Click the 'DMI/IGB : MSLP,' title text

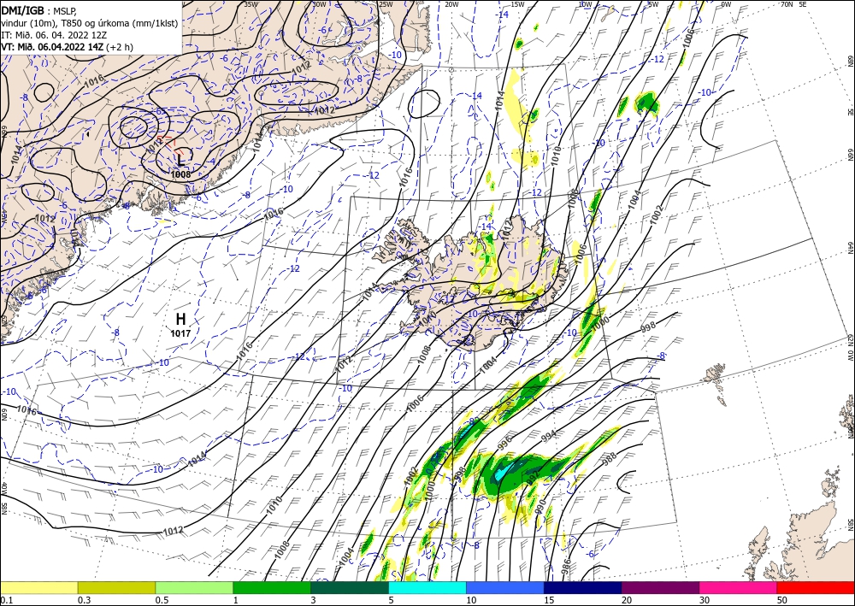click(39, 11)
